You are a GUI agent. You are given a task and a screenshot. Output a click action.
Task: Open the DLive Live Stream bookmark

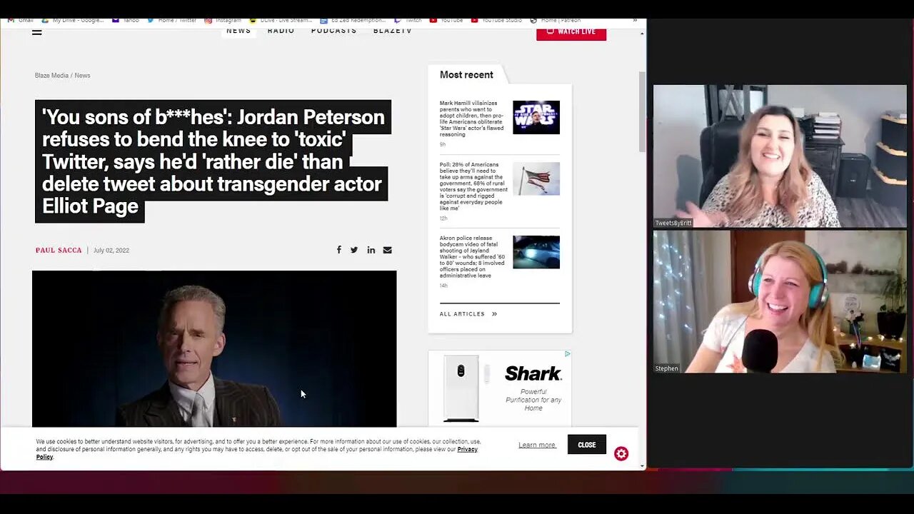(x=281, y=21)
